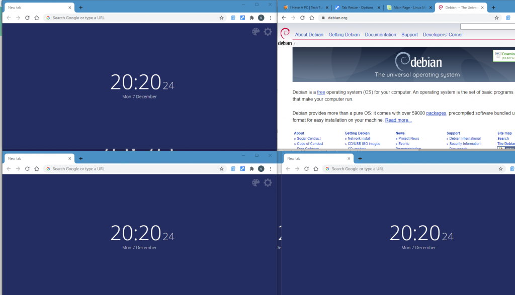The width and height of the screenshot is (515, 295).
Task: Open the Extensions puzzle menu in the top-left window
Action: coord(251,18)
